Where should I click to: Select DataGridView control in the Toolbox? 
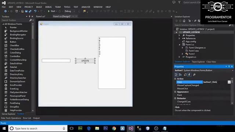click(x=17, y=63)
